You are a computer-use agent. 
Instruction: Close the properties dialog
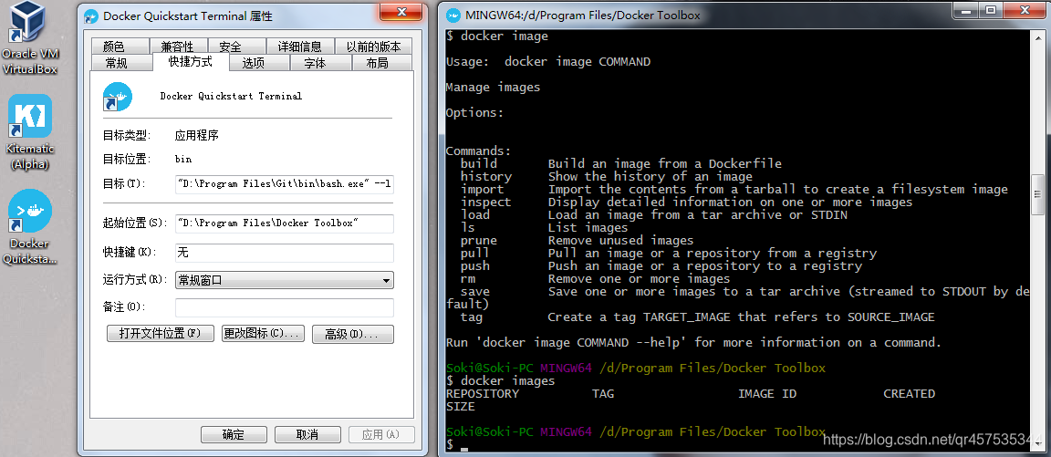click(x=401, y=12)
